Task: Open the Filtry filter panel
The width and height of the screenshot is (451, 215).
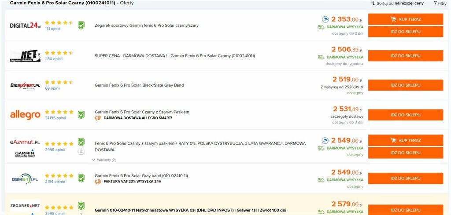Action: 440,4
